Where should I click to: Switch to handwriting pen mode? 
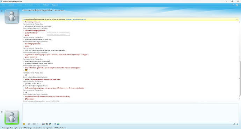coord(234,124)
